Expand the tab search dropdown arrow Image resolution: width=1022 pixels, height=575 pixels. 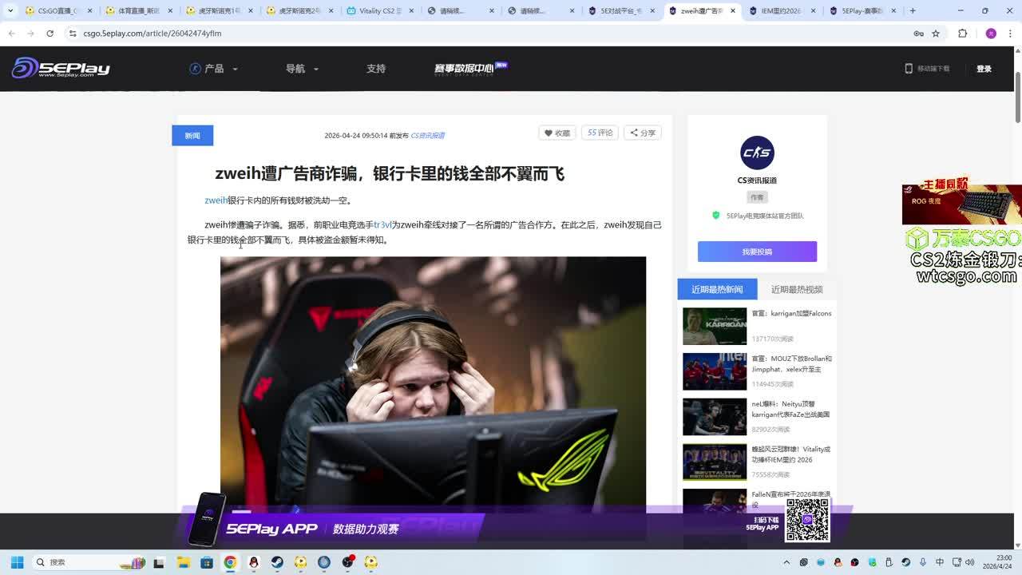(10, 11)
